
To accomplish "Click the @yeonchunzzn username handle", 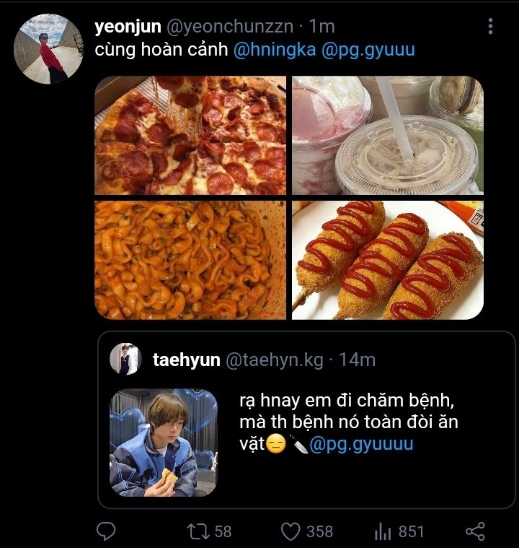I will (x=230, y=27).
